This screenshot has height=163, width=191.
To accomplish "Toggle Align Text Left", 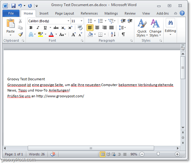I will coord(90,28).
